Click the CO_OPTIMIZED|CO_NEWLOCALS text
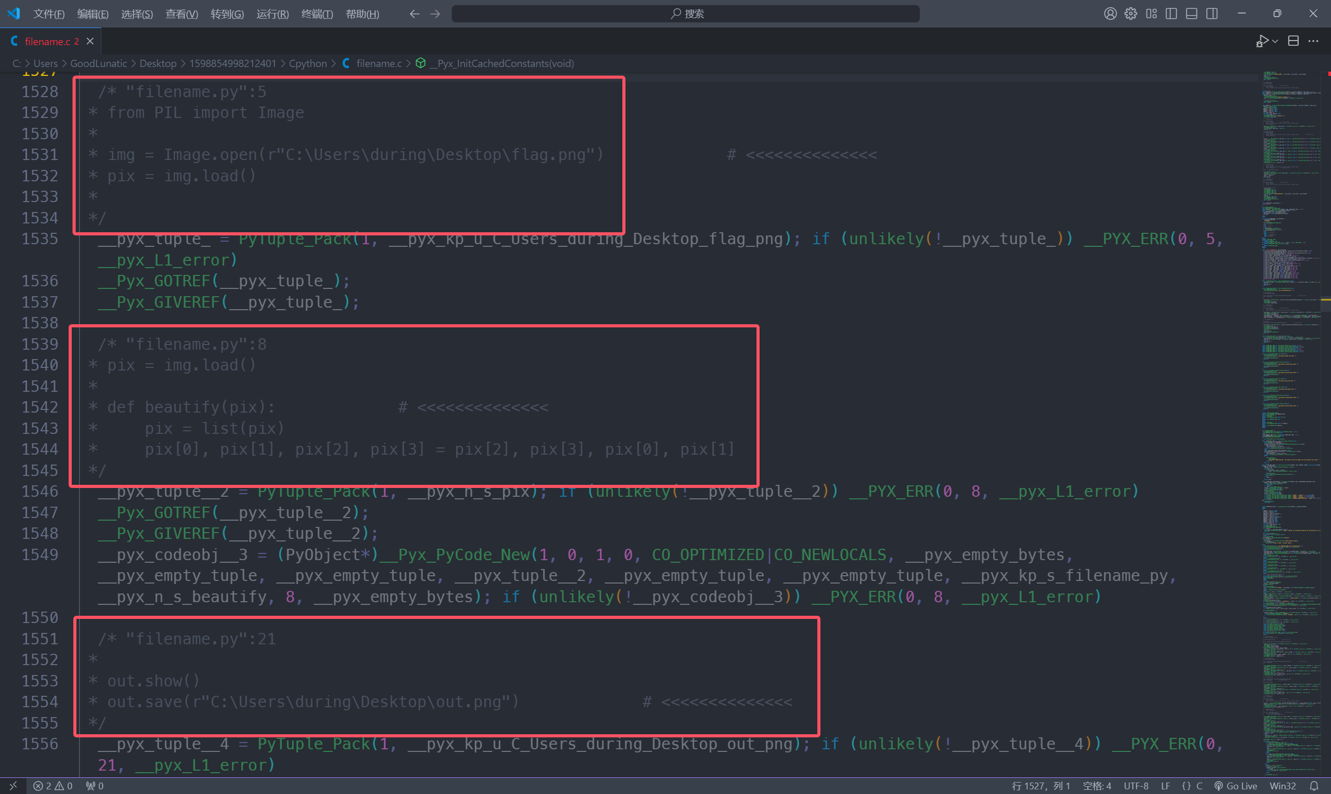 click(x=769, y=555)
